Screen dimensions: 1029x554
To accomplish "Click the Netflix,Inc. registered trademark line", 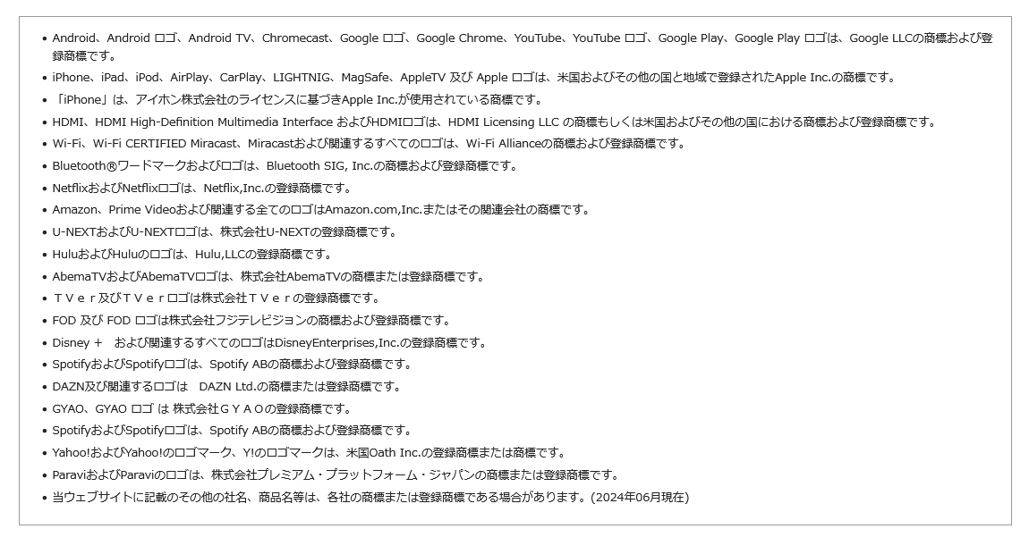I will click(x=202, y=189).
